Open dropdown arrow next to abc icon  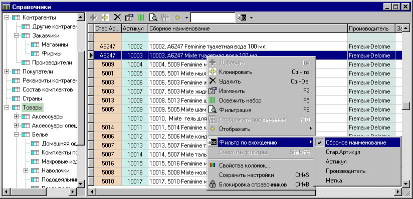coord(251,18)
